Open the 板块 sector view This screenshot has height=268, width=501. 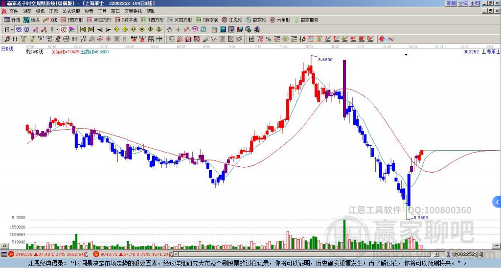(x=31, y=20)
